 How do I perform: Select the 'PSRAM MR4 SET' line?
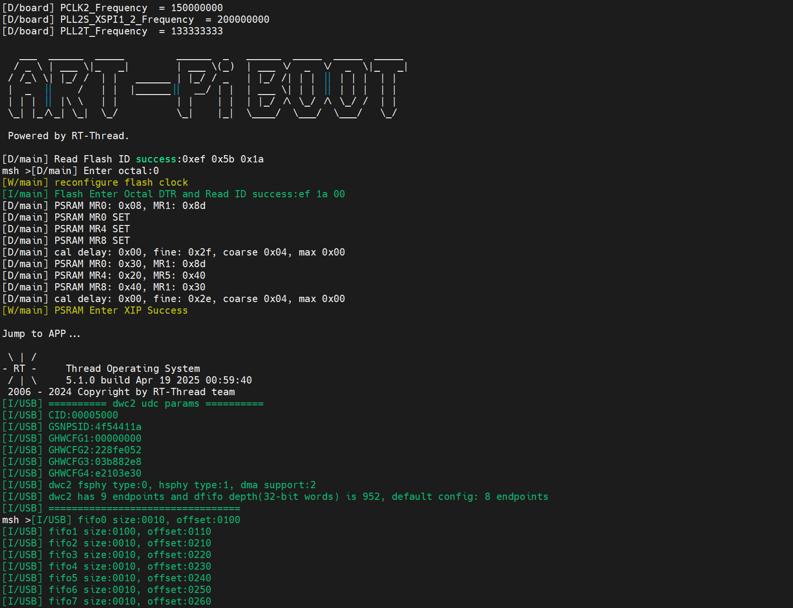[x=66, y=229]
